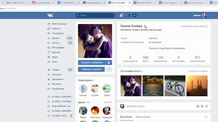Open the Чулпан account dropdown

pos(201,15)
